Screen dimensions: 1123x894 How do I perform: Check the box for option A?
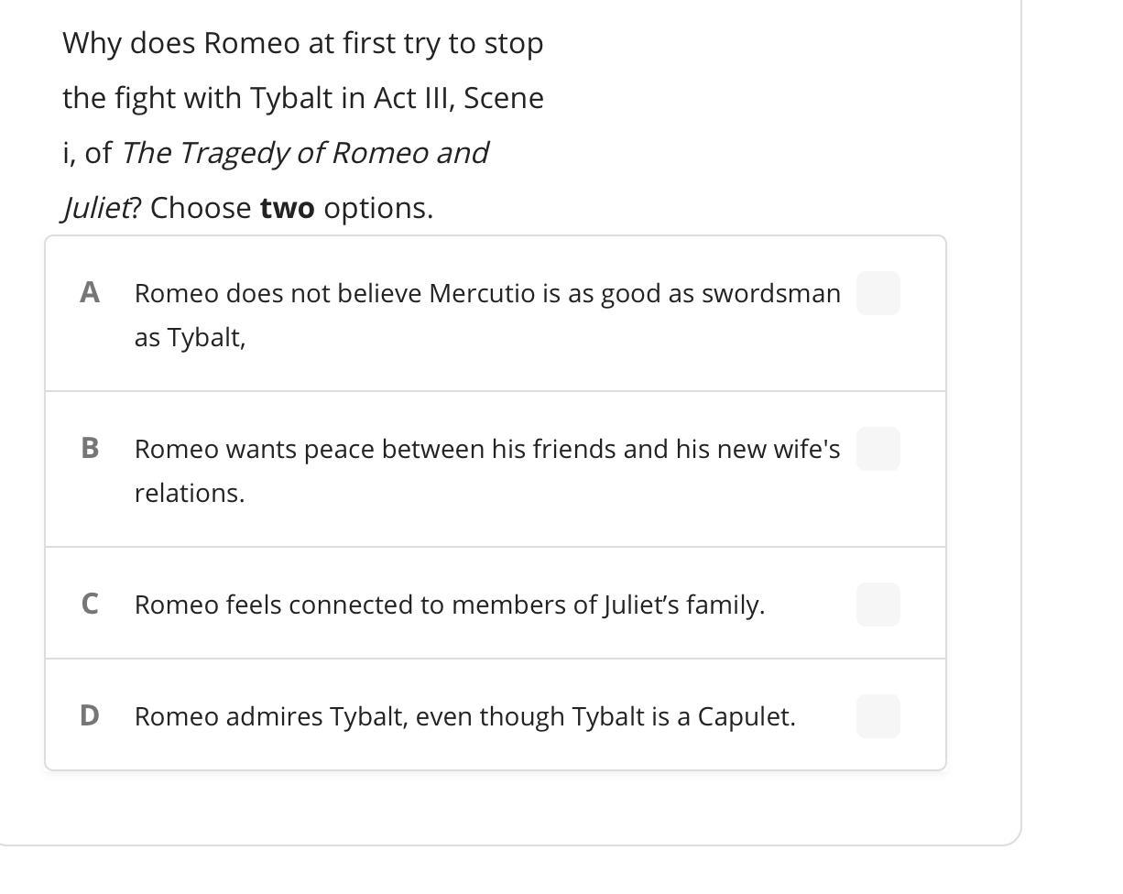pos(878,293)
